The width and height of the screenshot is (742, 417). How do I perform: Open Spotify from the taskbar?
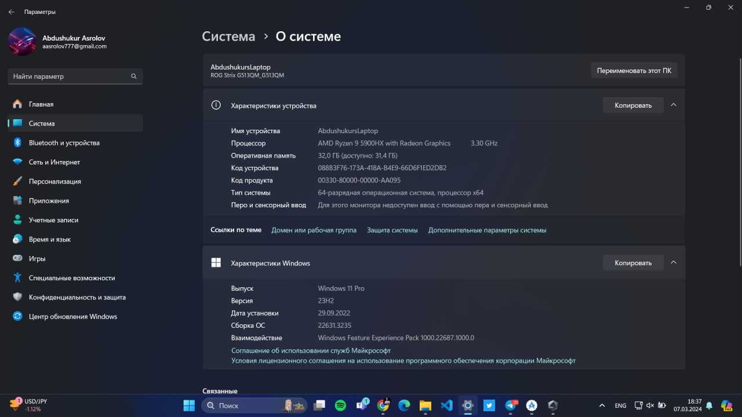click(340, 405)
